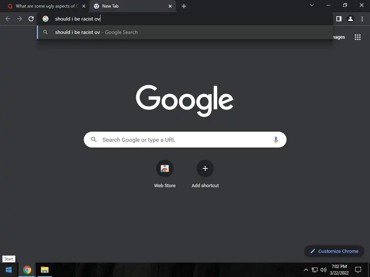Click the 'Search Google or type a URL' box
Image resolution: width=370 pixels, height=277 pixels.
185,140
